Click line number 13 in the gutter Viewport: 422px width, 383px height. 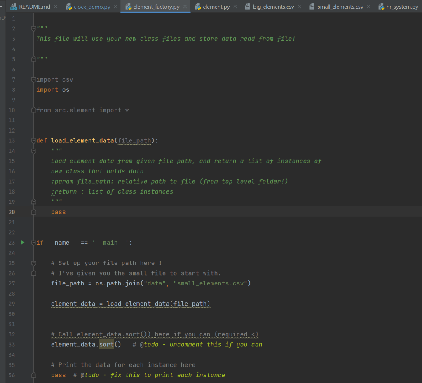[12, 141]
